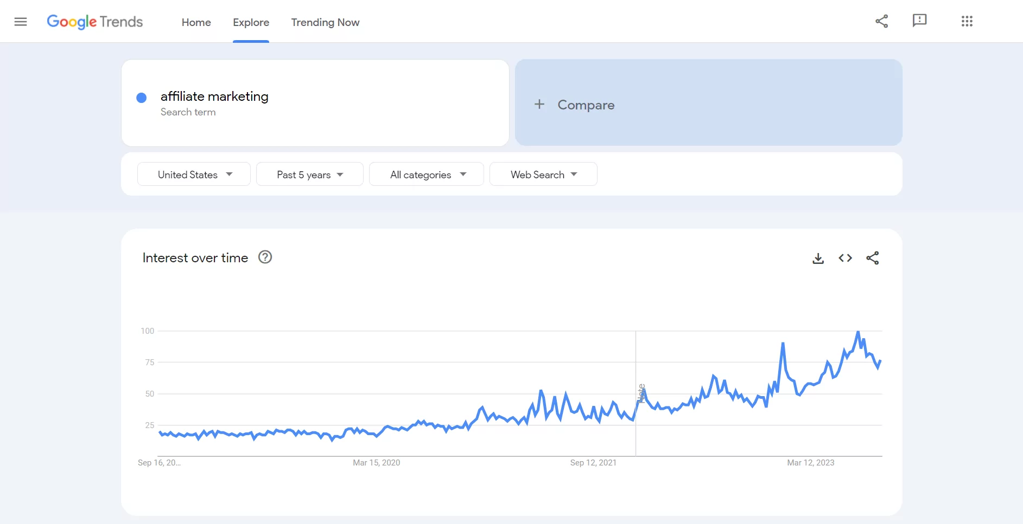Click the Compare button to add a term
This screenshot has height=524, width=1023.
pyautogui.click(x=586, y=104)
